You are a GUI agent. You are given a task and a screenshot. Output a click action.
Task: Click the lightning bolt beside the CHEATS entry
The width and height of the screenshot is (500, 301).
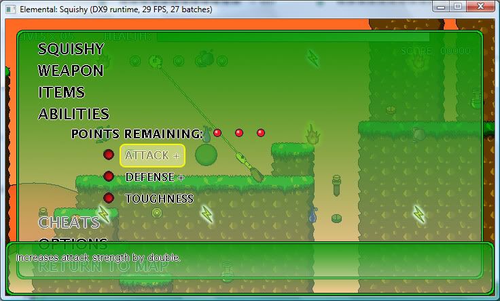(x=103, y=214)
